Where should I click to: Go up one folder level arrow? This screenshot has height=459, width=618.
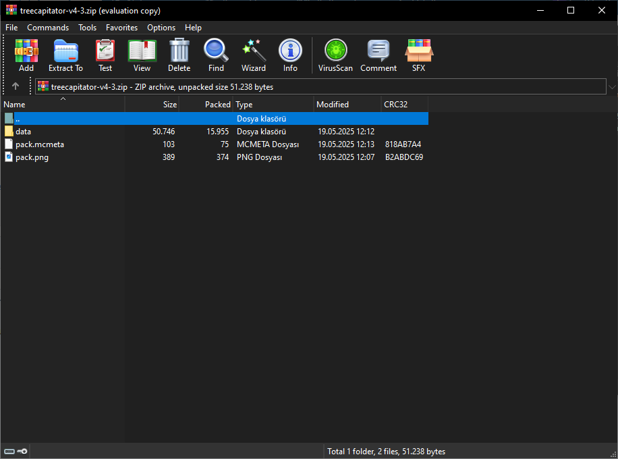tap(16, 86)
